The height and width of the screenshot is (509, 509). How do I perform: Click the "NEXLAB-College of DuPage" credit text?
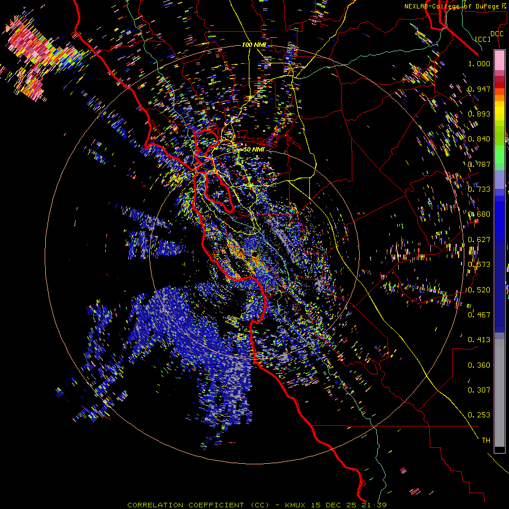[451, 6]
